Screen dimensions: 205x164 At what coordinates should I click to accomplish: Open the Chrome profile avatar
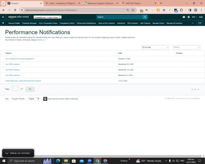coord(196,10)
